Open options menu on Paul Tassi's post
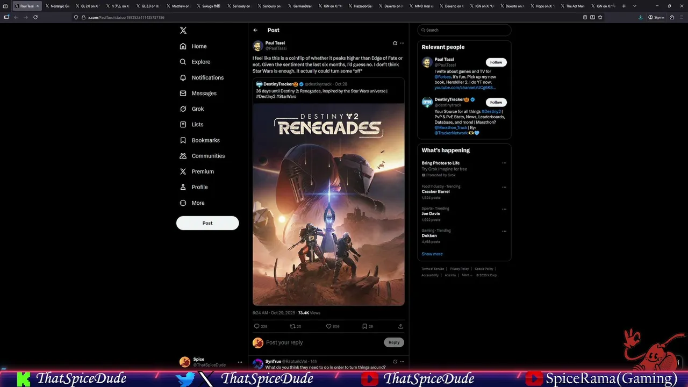This screenshot has width=688, height=387. click(402, 43)
